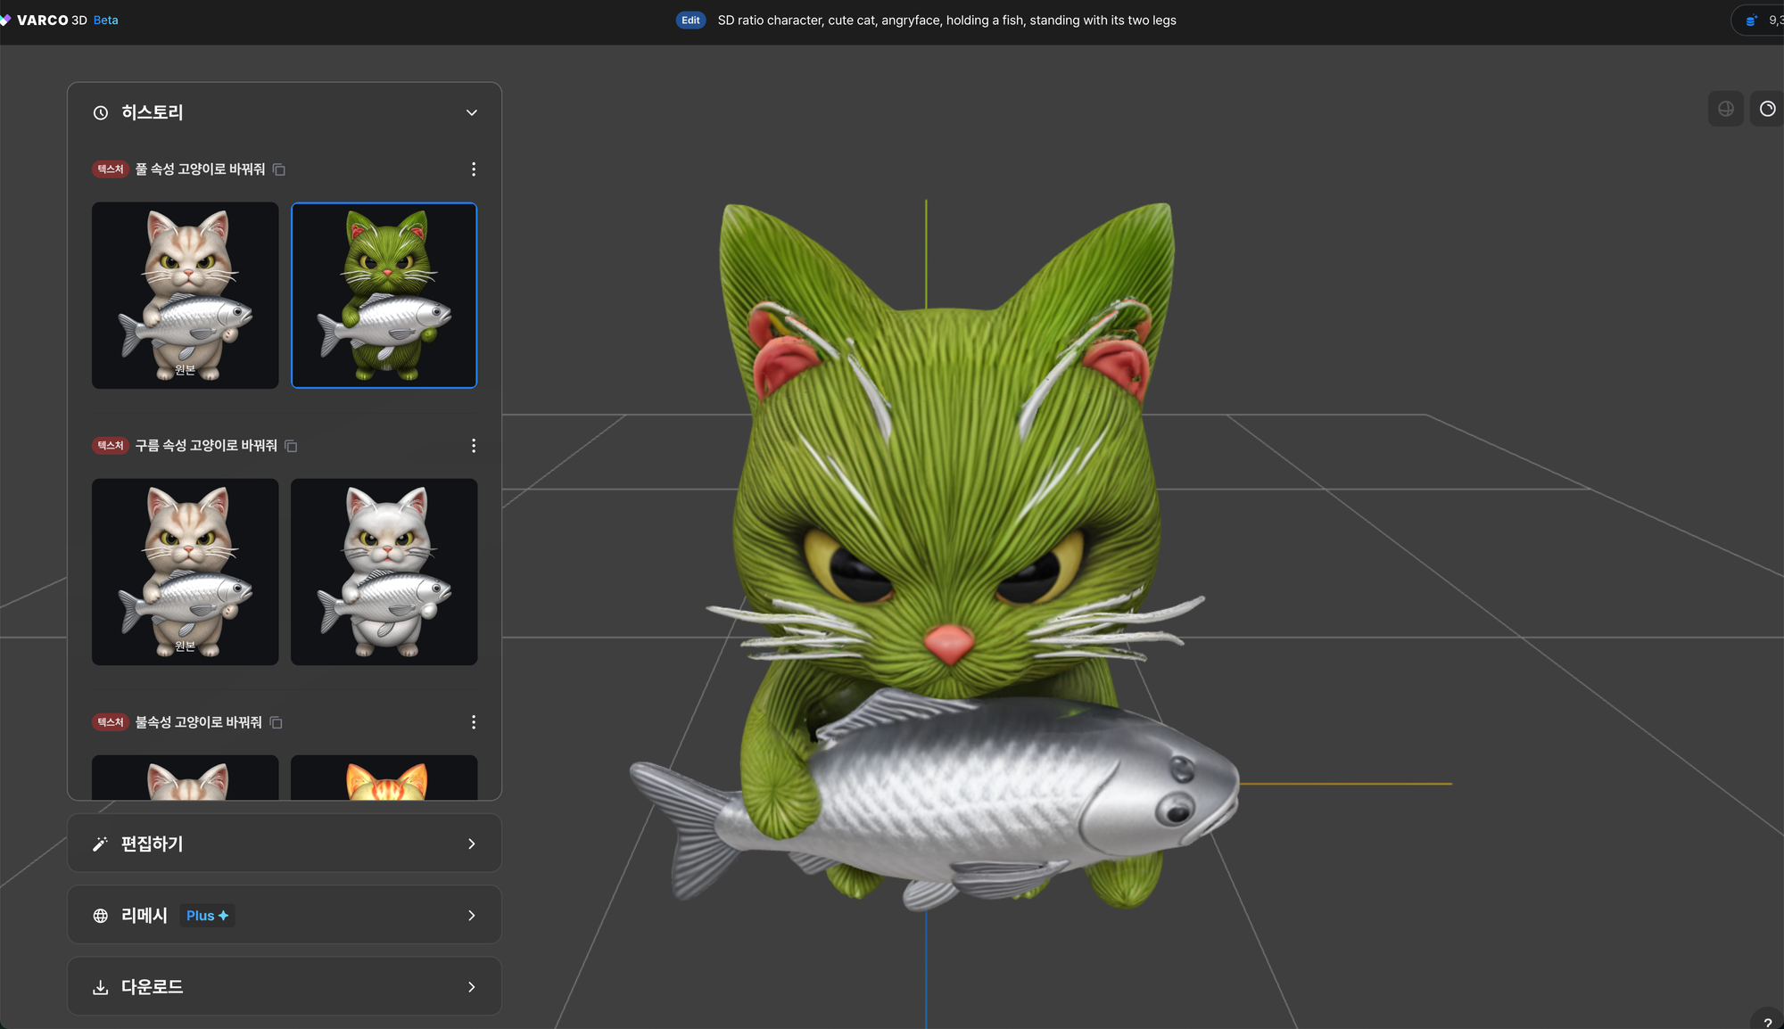Open more options for 풀 속성 entry
Screen dimensions: 1784x1029
coord(474,169)
